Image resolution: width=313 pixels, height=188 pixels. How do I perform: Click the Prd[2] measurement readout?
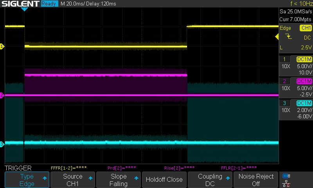click(122, 168)
